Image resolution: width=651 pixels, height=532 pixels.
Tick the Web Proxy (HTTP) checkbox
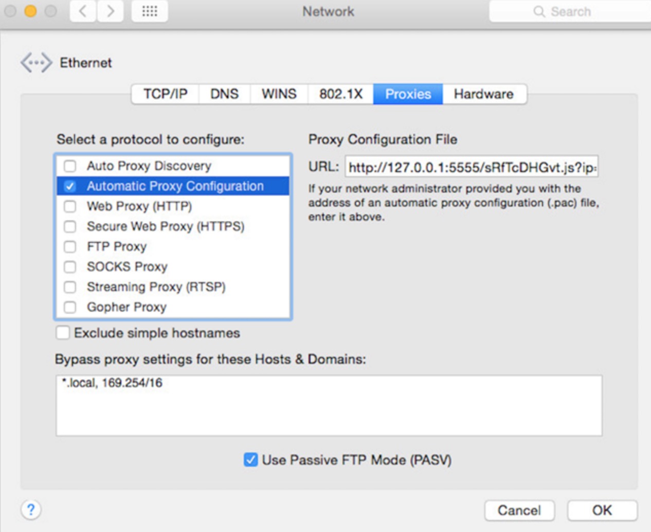[x=70, y=206]
